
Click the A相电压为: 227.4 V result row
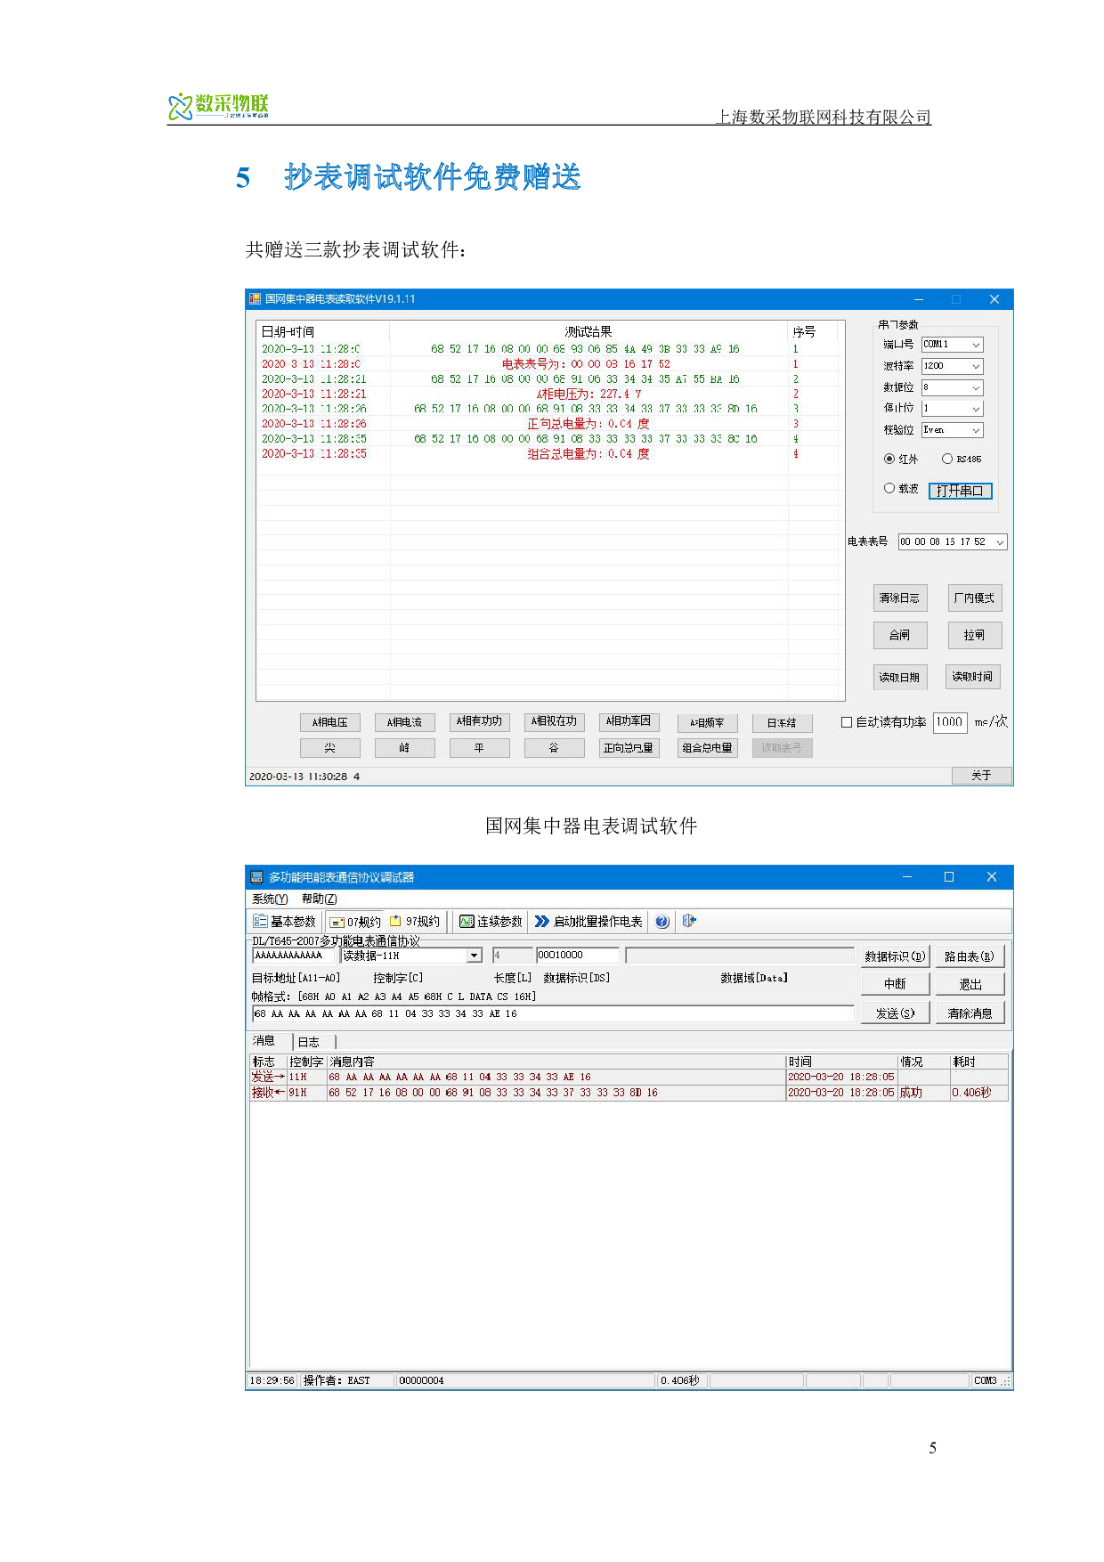(x=549, y=394)
